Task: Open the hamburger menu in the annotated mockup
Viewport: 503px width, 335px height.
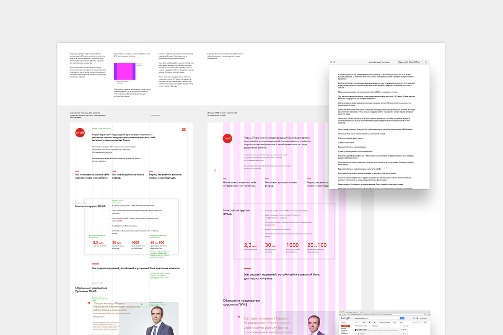Action: pos(184,129)
